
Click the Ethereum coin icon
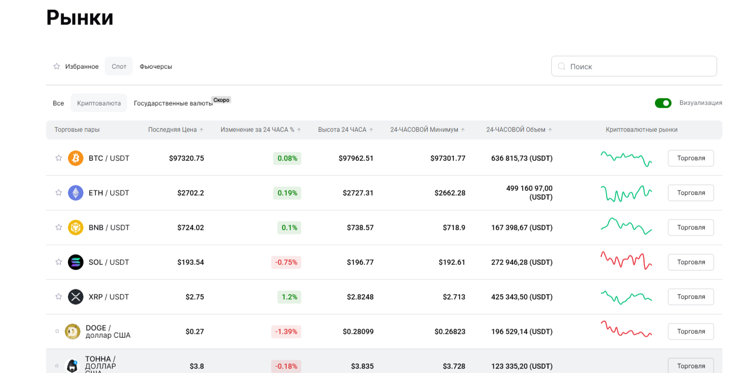[76, 192]
